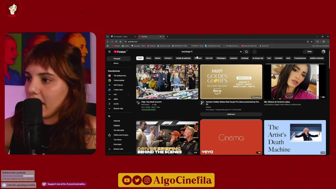Screen dimensions: 336x189
Task: Click the voice search microphone button
Action: [x=254, y=52]
